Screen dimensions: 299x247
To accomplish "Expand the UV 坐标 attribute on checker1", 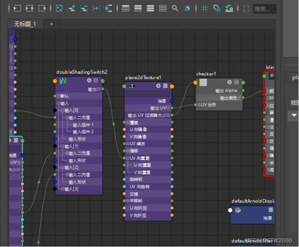I will pyautogui.click(x=199, y=105).
